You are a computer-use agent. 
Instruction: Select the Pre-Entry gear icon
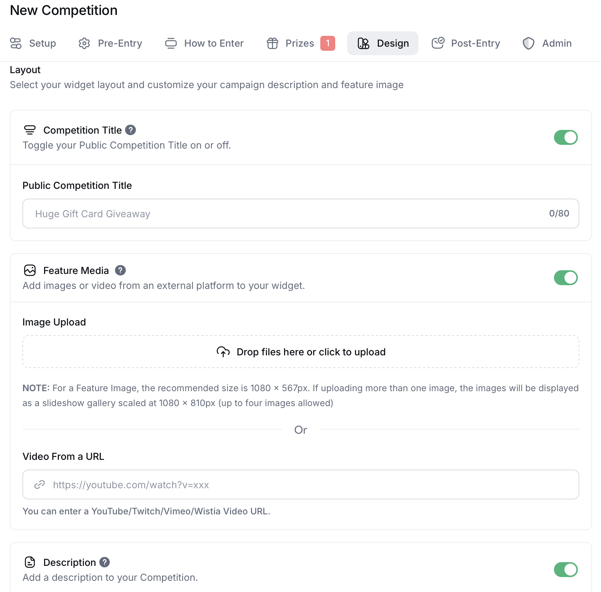pos(84,43)
